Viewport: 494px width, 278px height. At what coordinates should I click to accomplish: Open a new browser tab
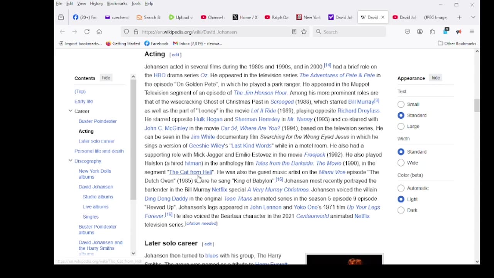coord(459,17)
